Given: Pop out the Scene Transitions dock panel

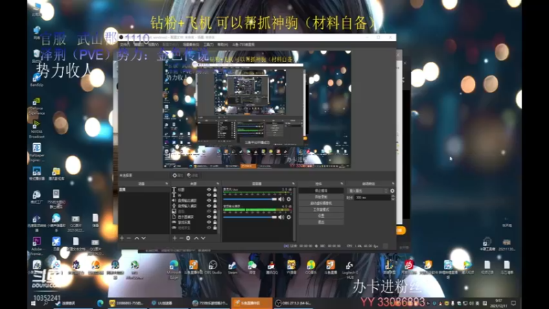Looking at the screenshot, I should (x=393, y=183).
